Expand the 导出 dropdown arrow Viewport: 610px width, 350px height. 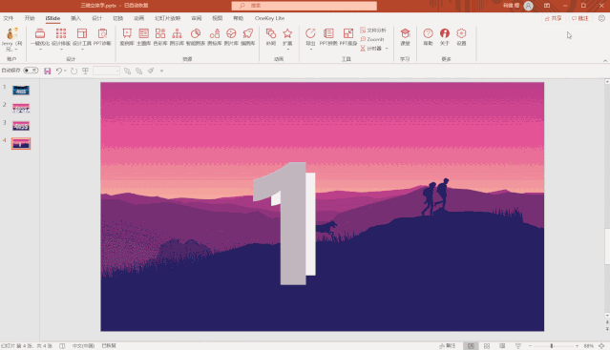[310, 50]
